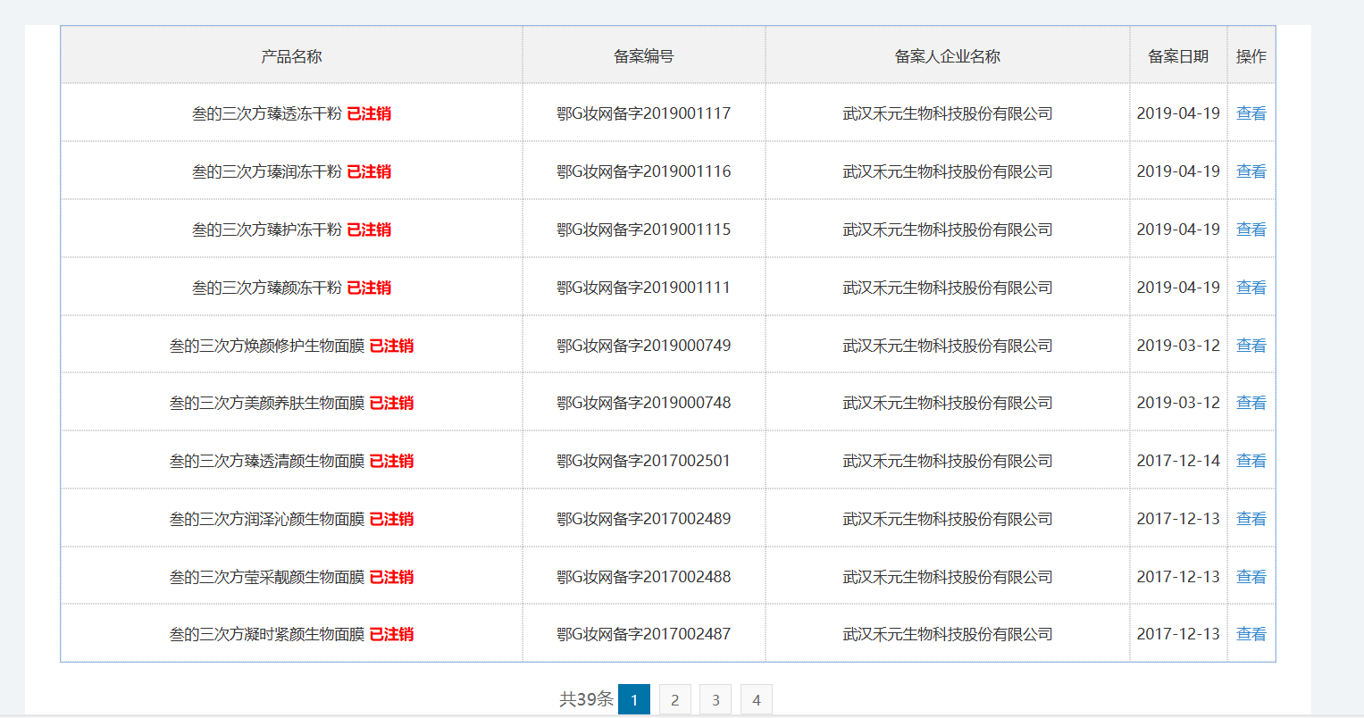This screenshot has width=1364, height=718.
Task: Click the 产品名称 column header
Action: 291,56
